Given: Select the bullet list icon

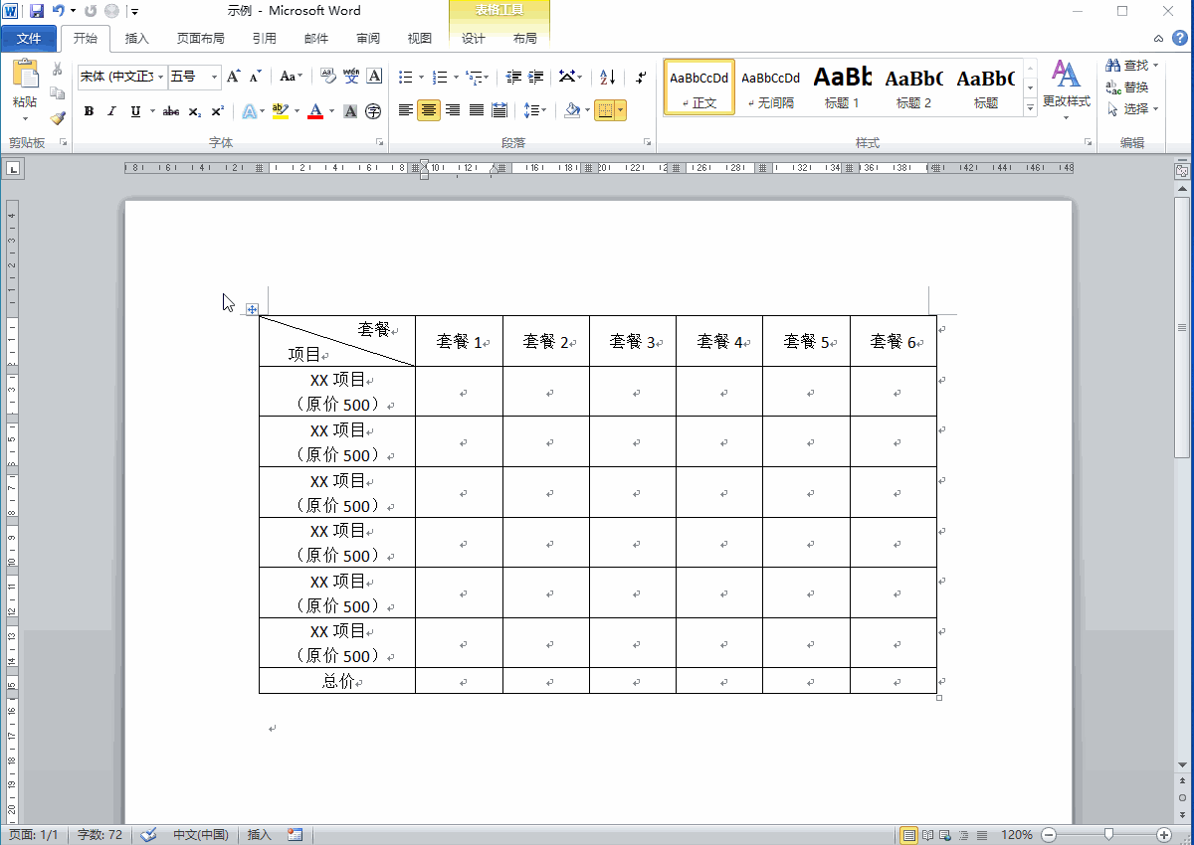Looking at the screenshot, I should coord(405,77).
